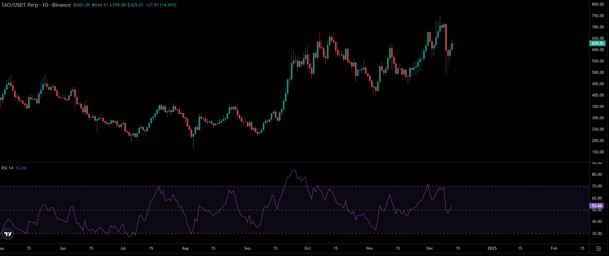Click the 150.00 price scale label
Image resolution: width=609 pixels, height=256 pixels.
tap(598, 152)
